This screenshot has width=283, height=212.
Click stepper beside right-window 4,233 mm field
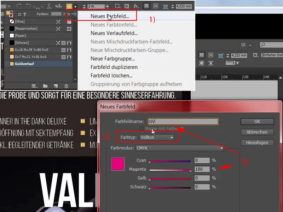pyautogui.click(x=228, y=55)
